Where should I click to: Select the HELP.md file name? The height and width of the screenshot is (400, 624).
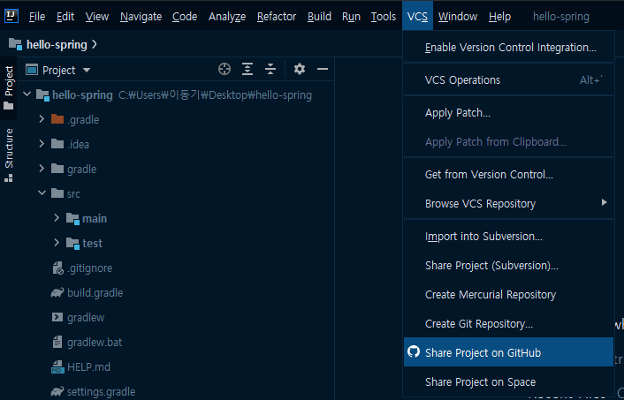(88, 367)
